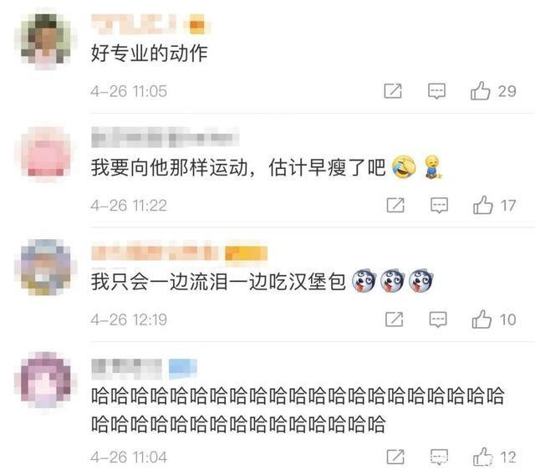Screen dimensions: 535x475
Task: Select the comment text "我要向他那样运动，估计早瘦了吧"
Action: point(238,167)
